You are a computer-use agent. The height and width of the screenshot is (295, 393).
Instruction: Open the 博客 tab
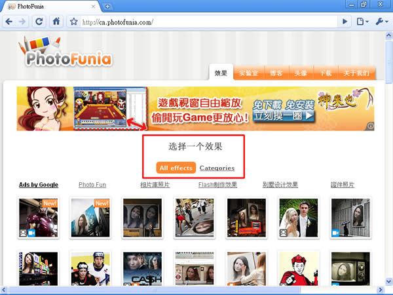tap(276, 73)
